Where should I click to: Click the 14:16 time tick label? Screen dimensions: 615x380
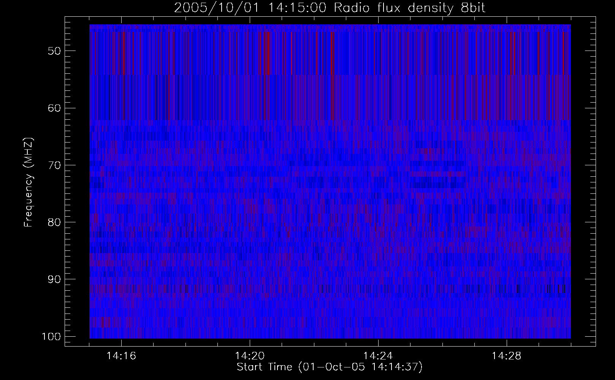pyautogui.click(x=122, y=356)
